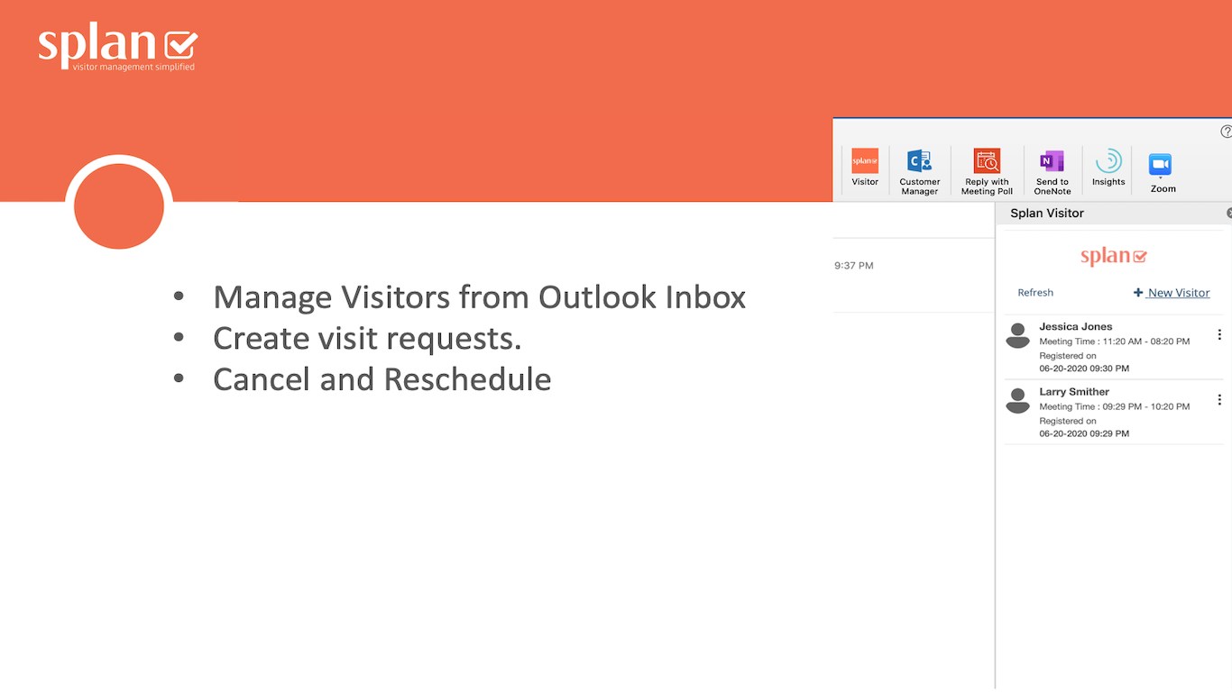Click Jessica Jones' avatar icon

[x=1018, y=335]
